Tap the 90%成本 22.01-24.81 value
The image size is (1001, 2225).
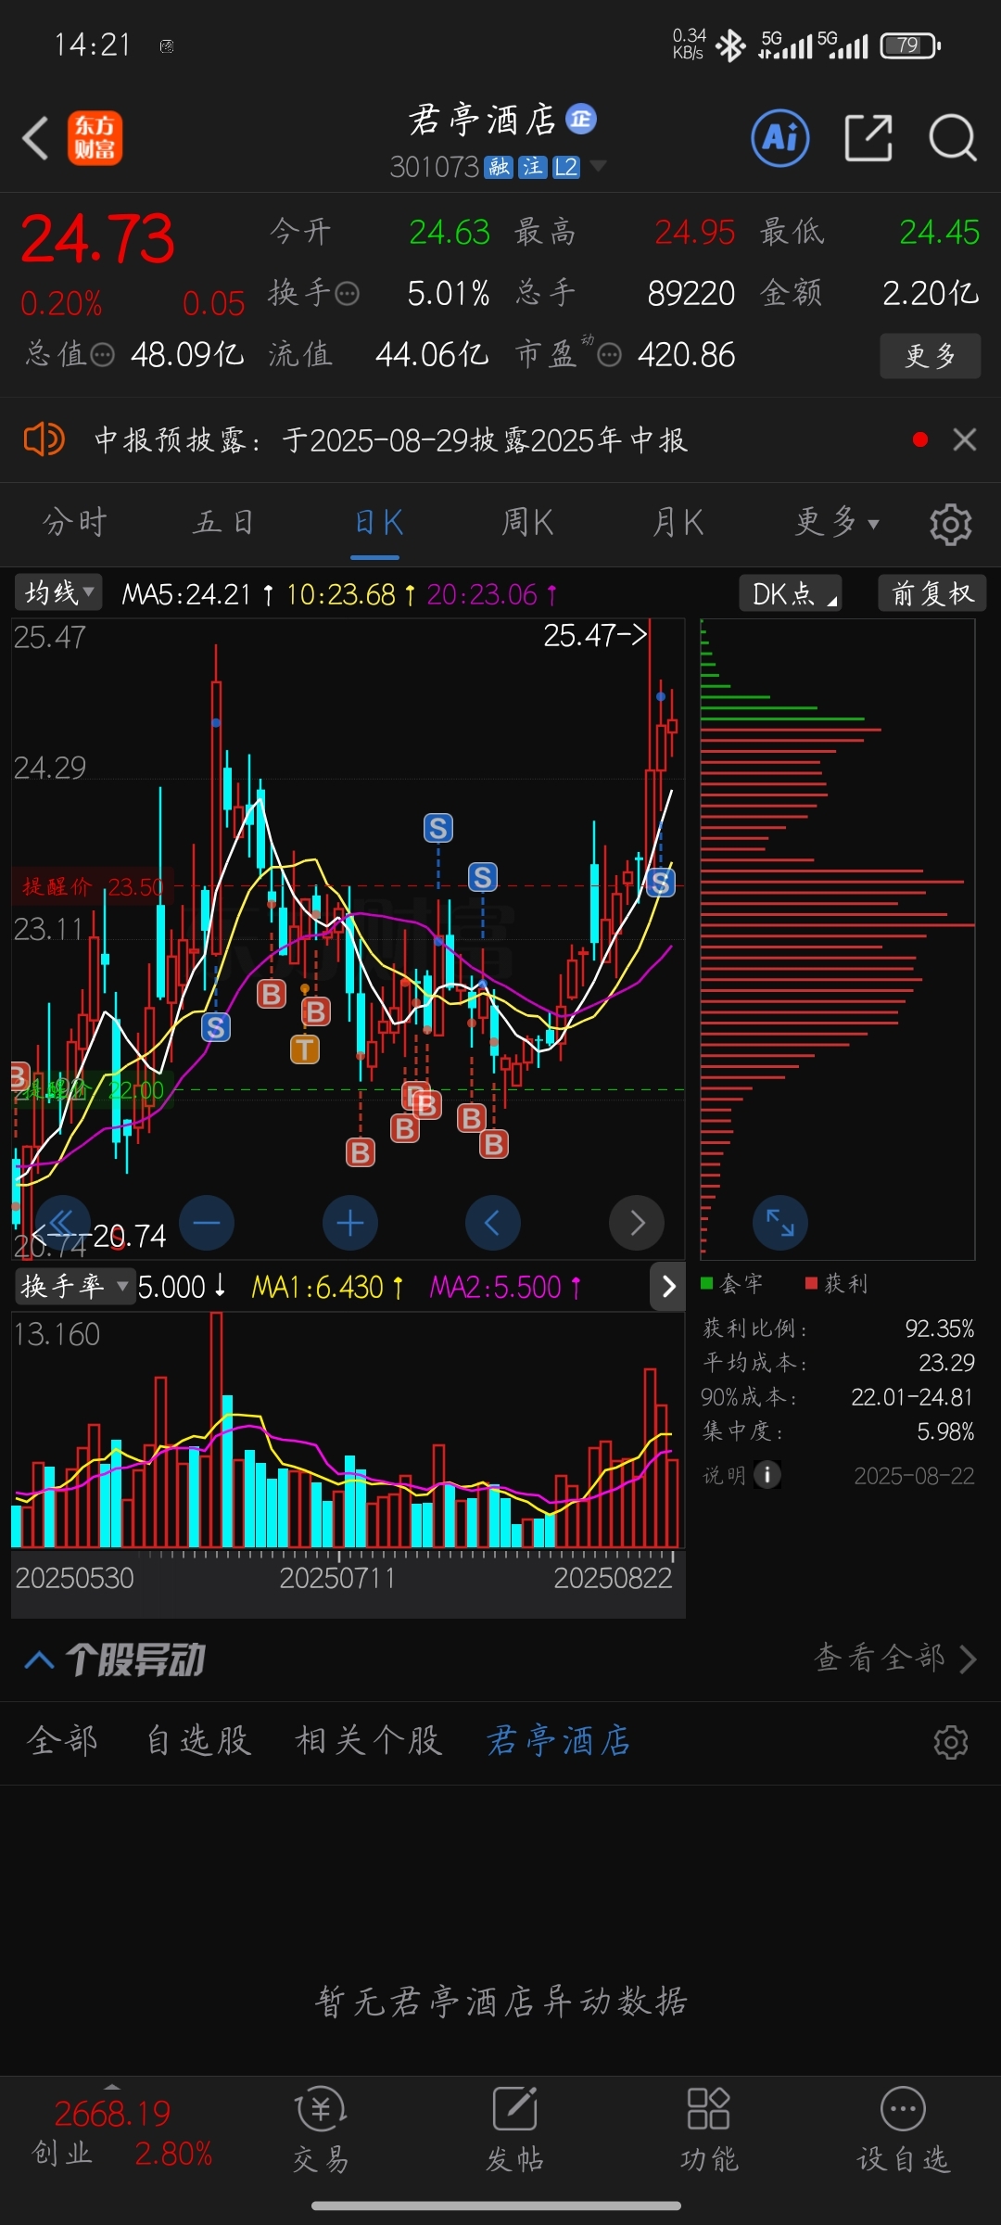(x=912, y=1397)
